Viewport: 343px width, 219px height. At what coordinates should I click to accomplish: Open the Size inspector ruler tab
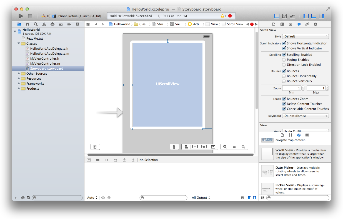307,24
